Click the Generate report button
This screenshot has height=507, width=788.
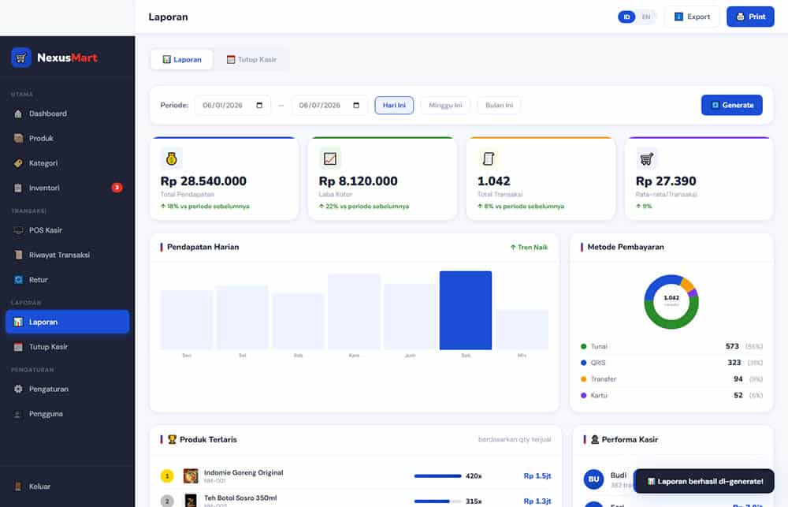point(732,105)
